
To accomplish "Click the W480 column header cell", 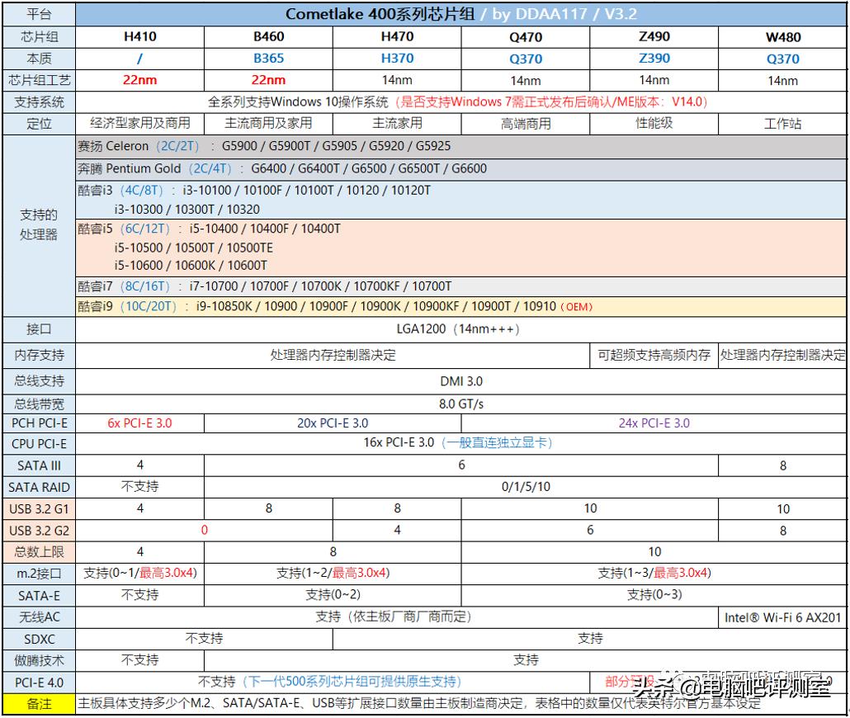I will pos(782,36).
